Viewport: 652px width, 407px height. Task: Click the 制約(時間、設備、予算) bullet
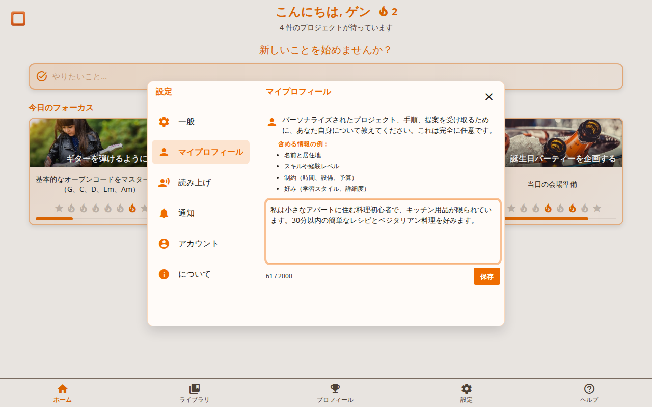(x=320, y=178)
